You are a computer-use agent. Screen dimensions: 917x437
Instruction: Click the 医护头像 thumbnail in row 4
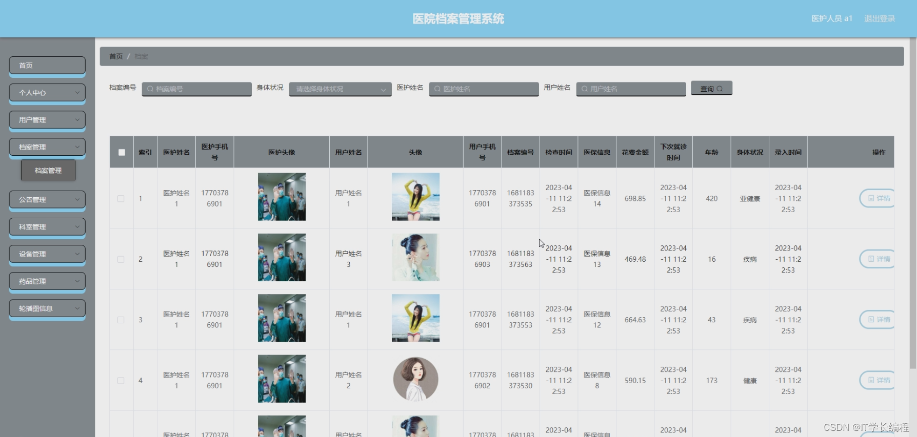click(282, 379)
